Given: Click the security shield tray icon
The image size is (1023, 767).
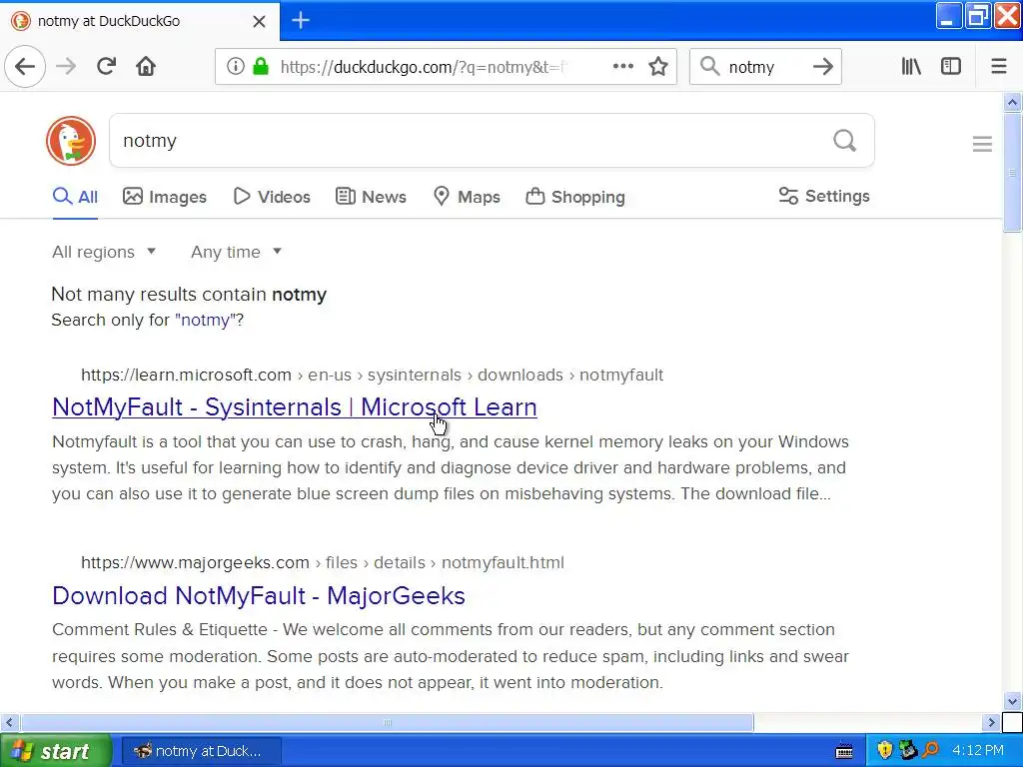Looking at the screenshot, I should click(884, 750).
